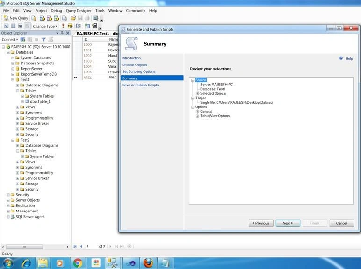Show the SQL Pane icon
This screenshot has height=269, width=361.
(20, 26)
